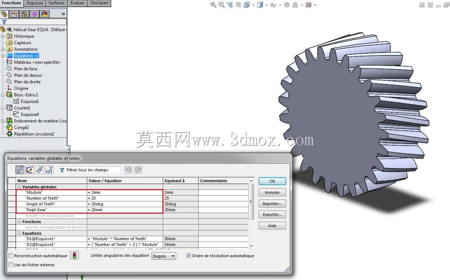Viewport: 450px width, 280px height.
Task: Click the Annuler button
Action: tap(272, 192)
